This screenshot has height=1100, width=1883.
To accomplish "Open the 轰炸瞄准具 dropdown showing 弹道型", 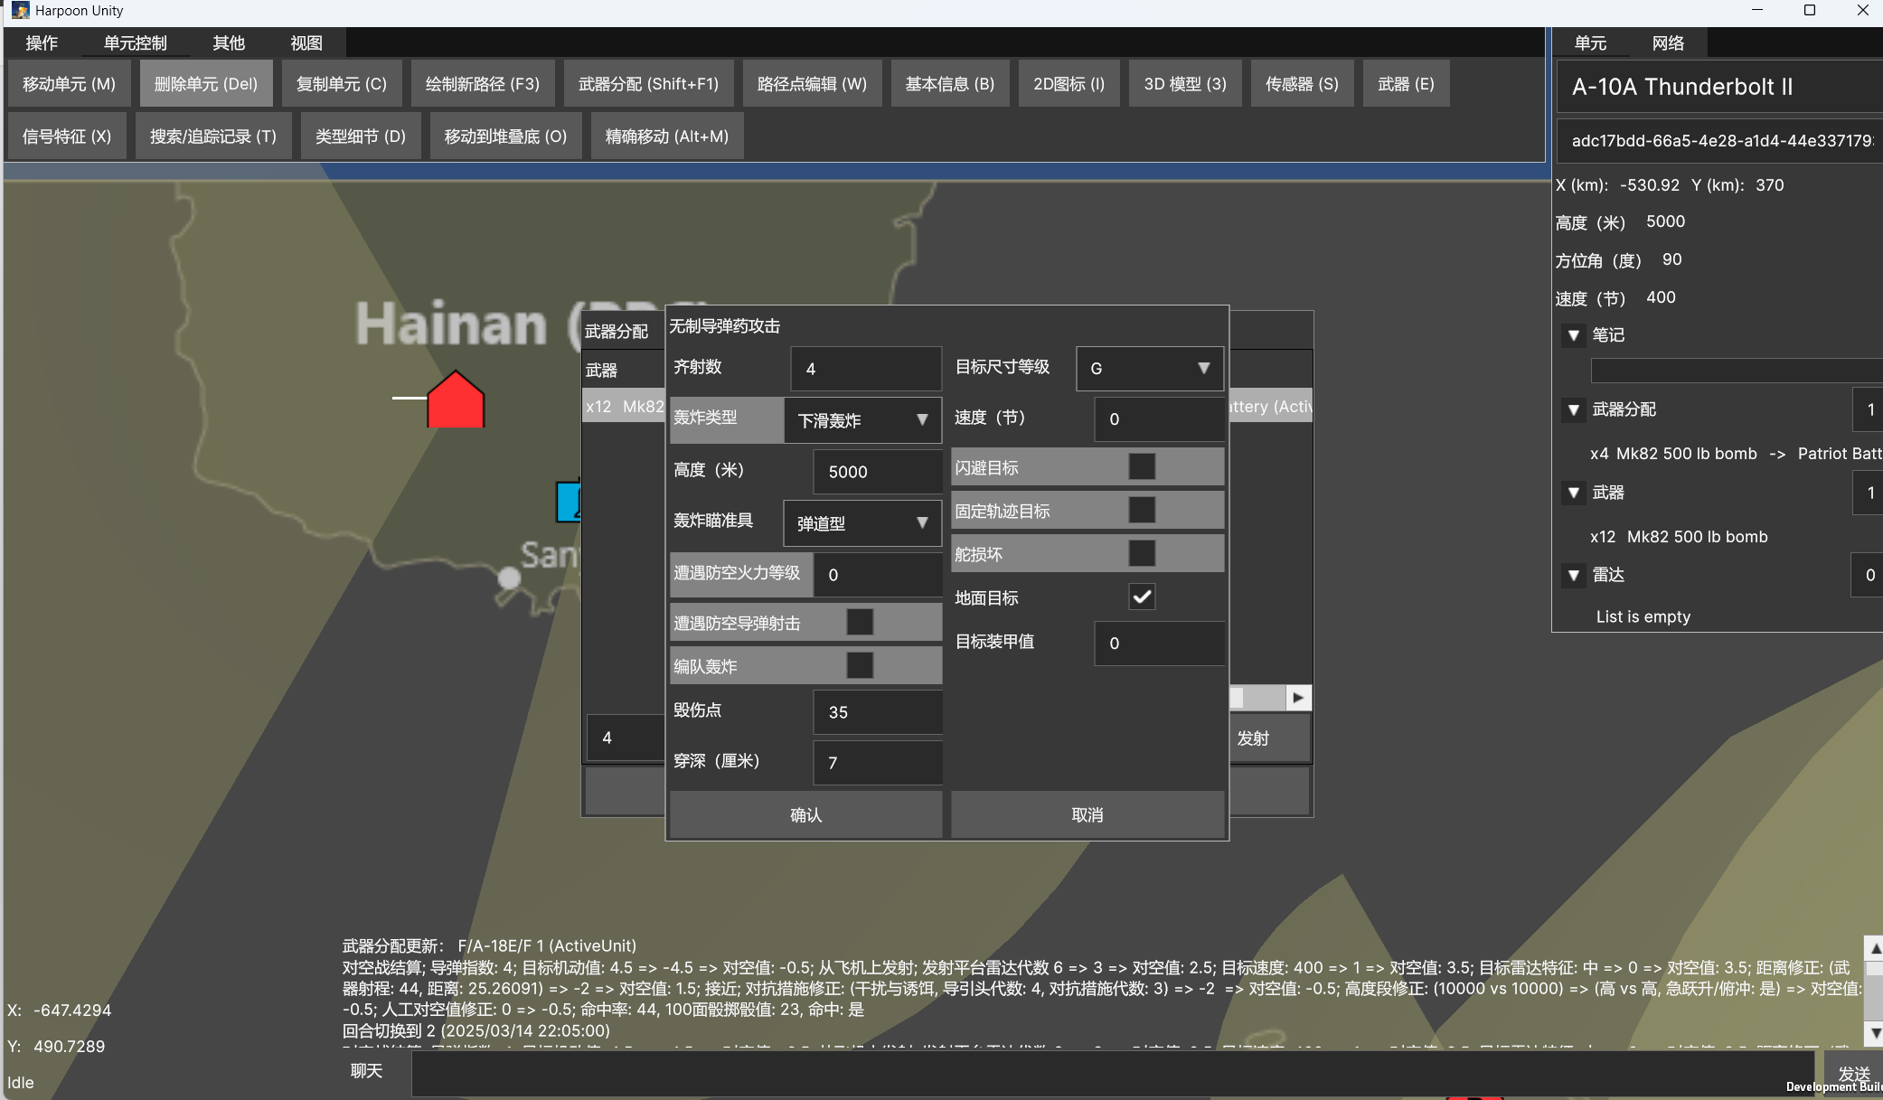I will click(x=861, y=523).
